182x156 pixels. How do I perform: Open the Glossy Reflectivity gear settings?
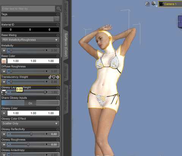[58, 129]
